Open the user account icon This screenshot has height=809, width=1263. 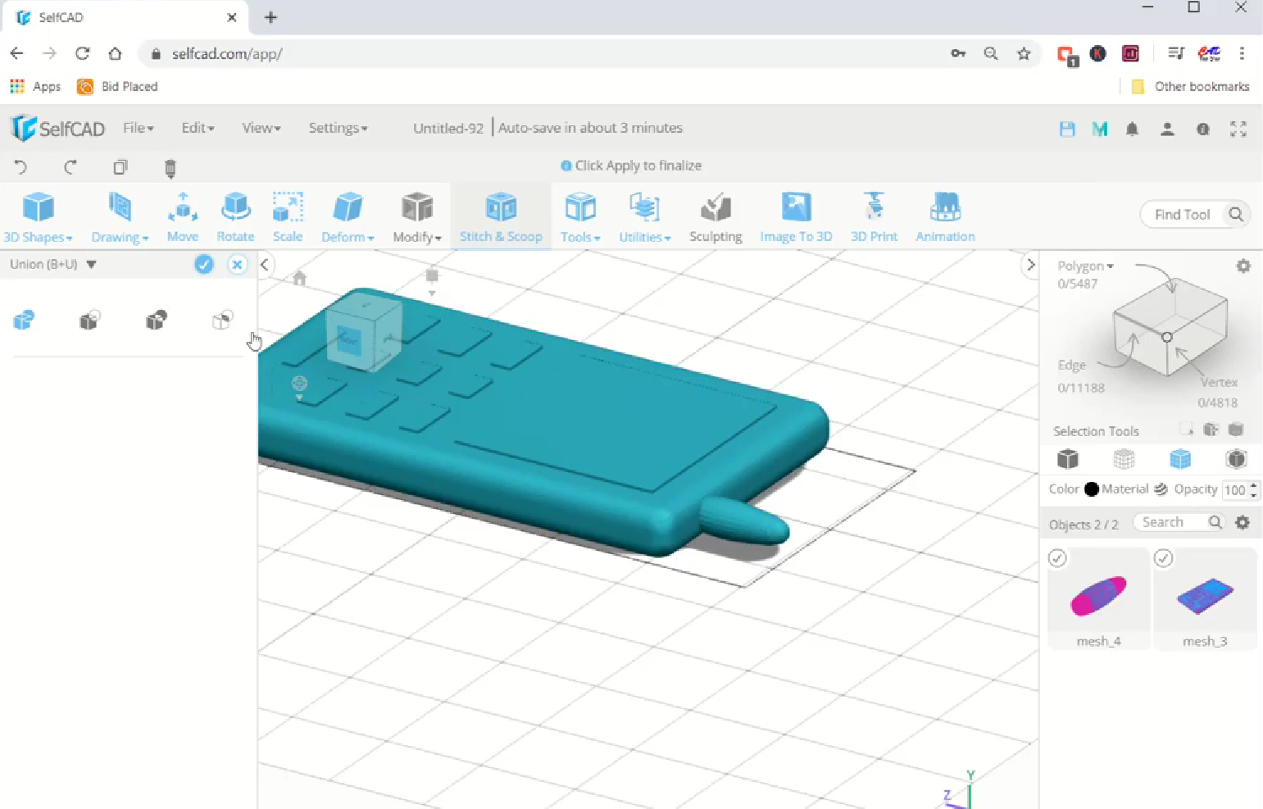[x=1167, y=129]
